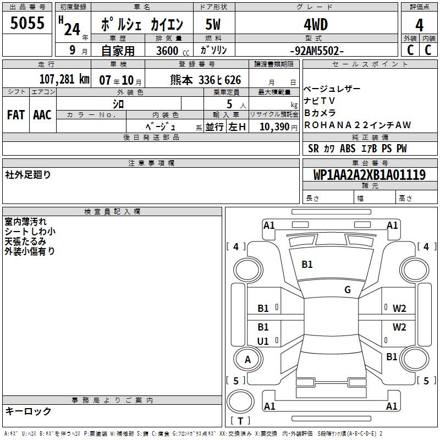
Task: Select the seating capacity 5 人
Action: tap(236, 105)
